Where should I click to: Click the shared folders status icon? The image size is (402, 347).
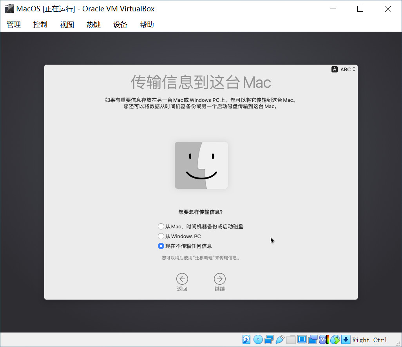(291, 340)
